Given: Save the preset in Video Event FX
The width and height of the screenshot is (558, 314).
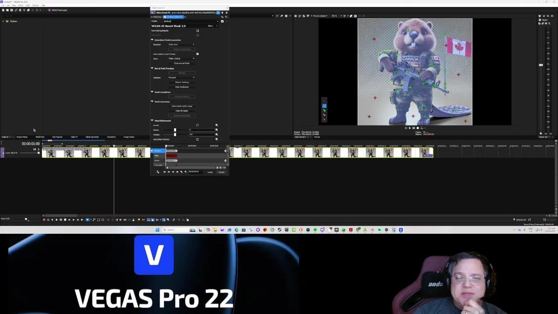Looking at the screenshot, I should click(x=222, y=21).
